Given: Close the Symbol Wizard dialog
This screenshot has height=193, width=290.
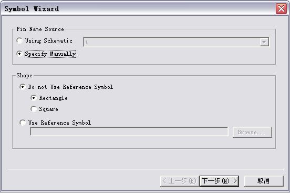Looking at the screenshot, I should 281,8.
